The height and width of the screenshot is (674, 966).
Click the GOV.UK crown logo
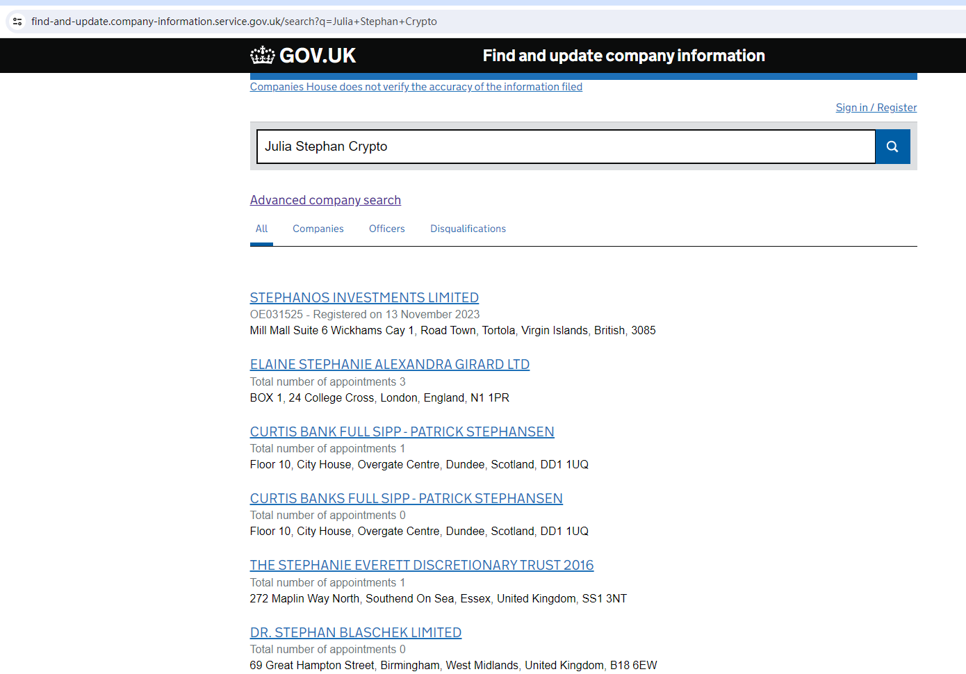[303, 56]
